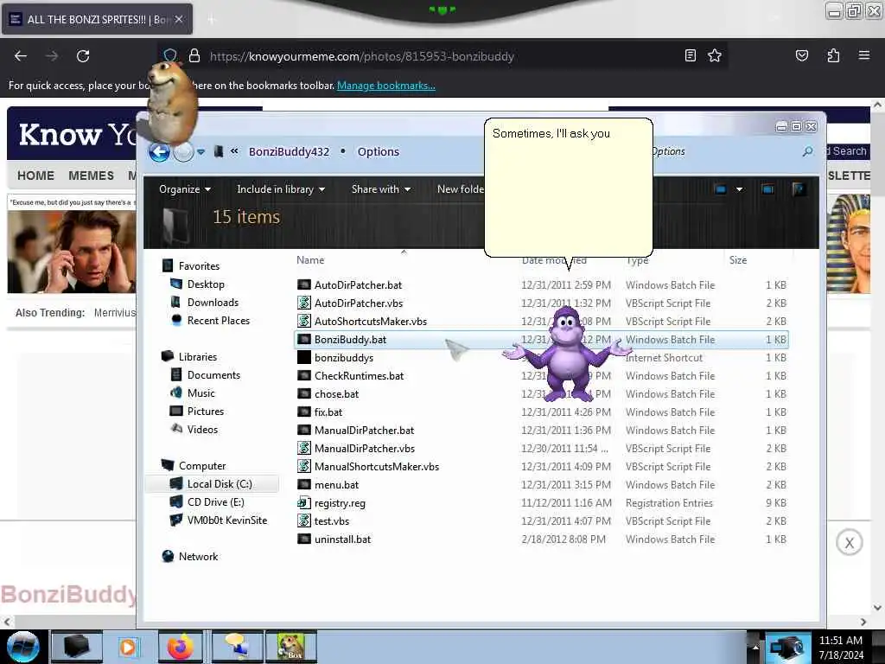Open Firefox extensions puzzle icon
Image resolution: width=885 pixels, height=664 pixels.
[x=833, y=55]
